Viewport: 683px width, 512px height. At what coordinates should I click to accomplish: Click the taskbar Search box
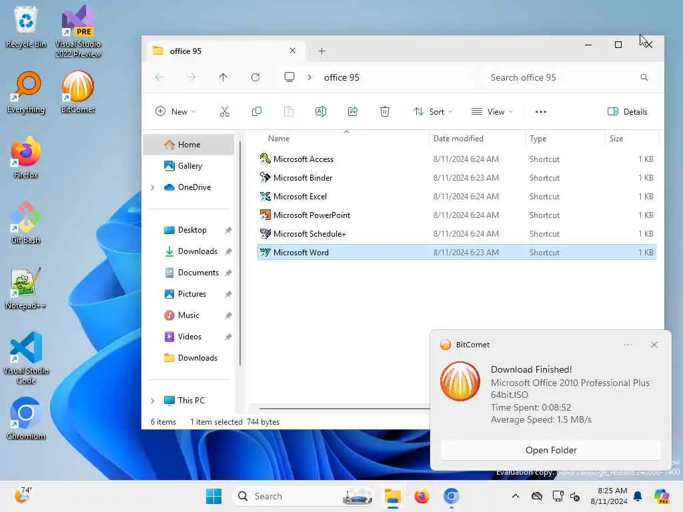click(303, 496)
